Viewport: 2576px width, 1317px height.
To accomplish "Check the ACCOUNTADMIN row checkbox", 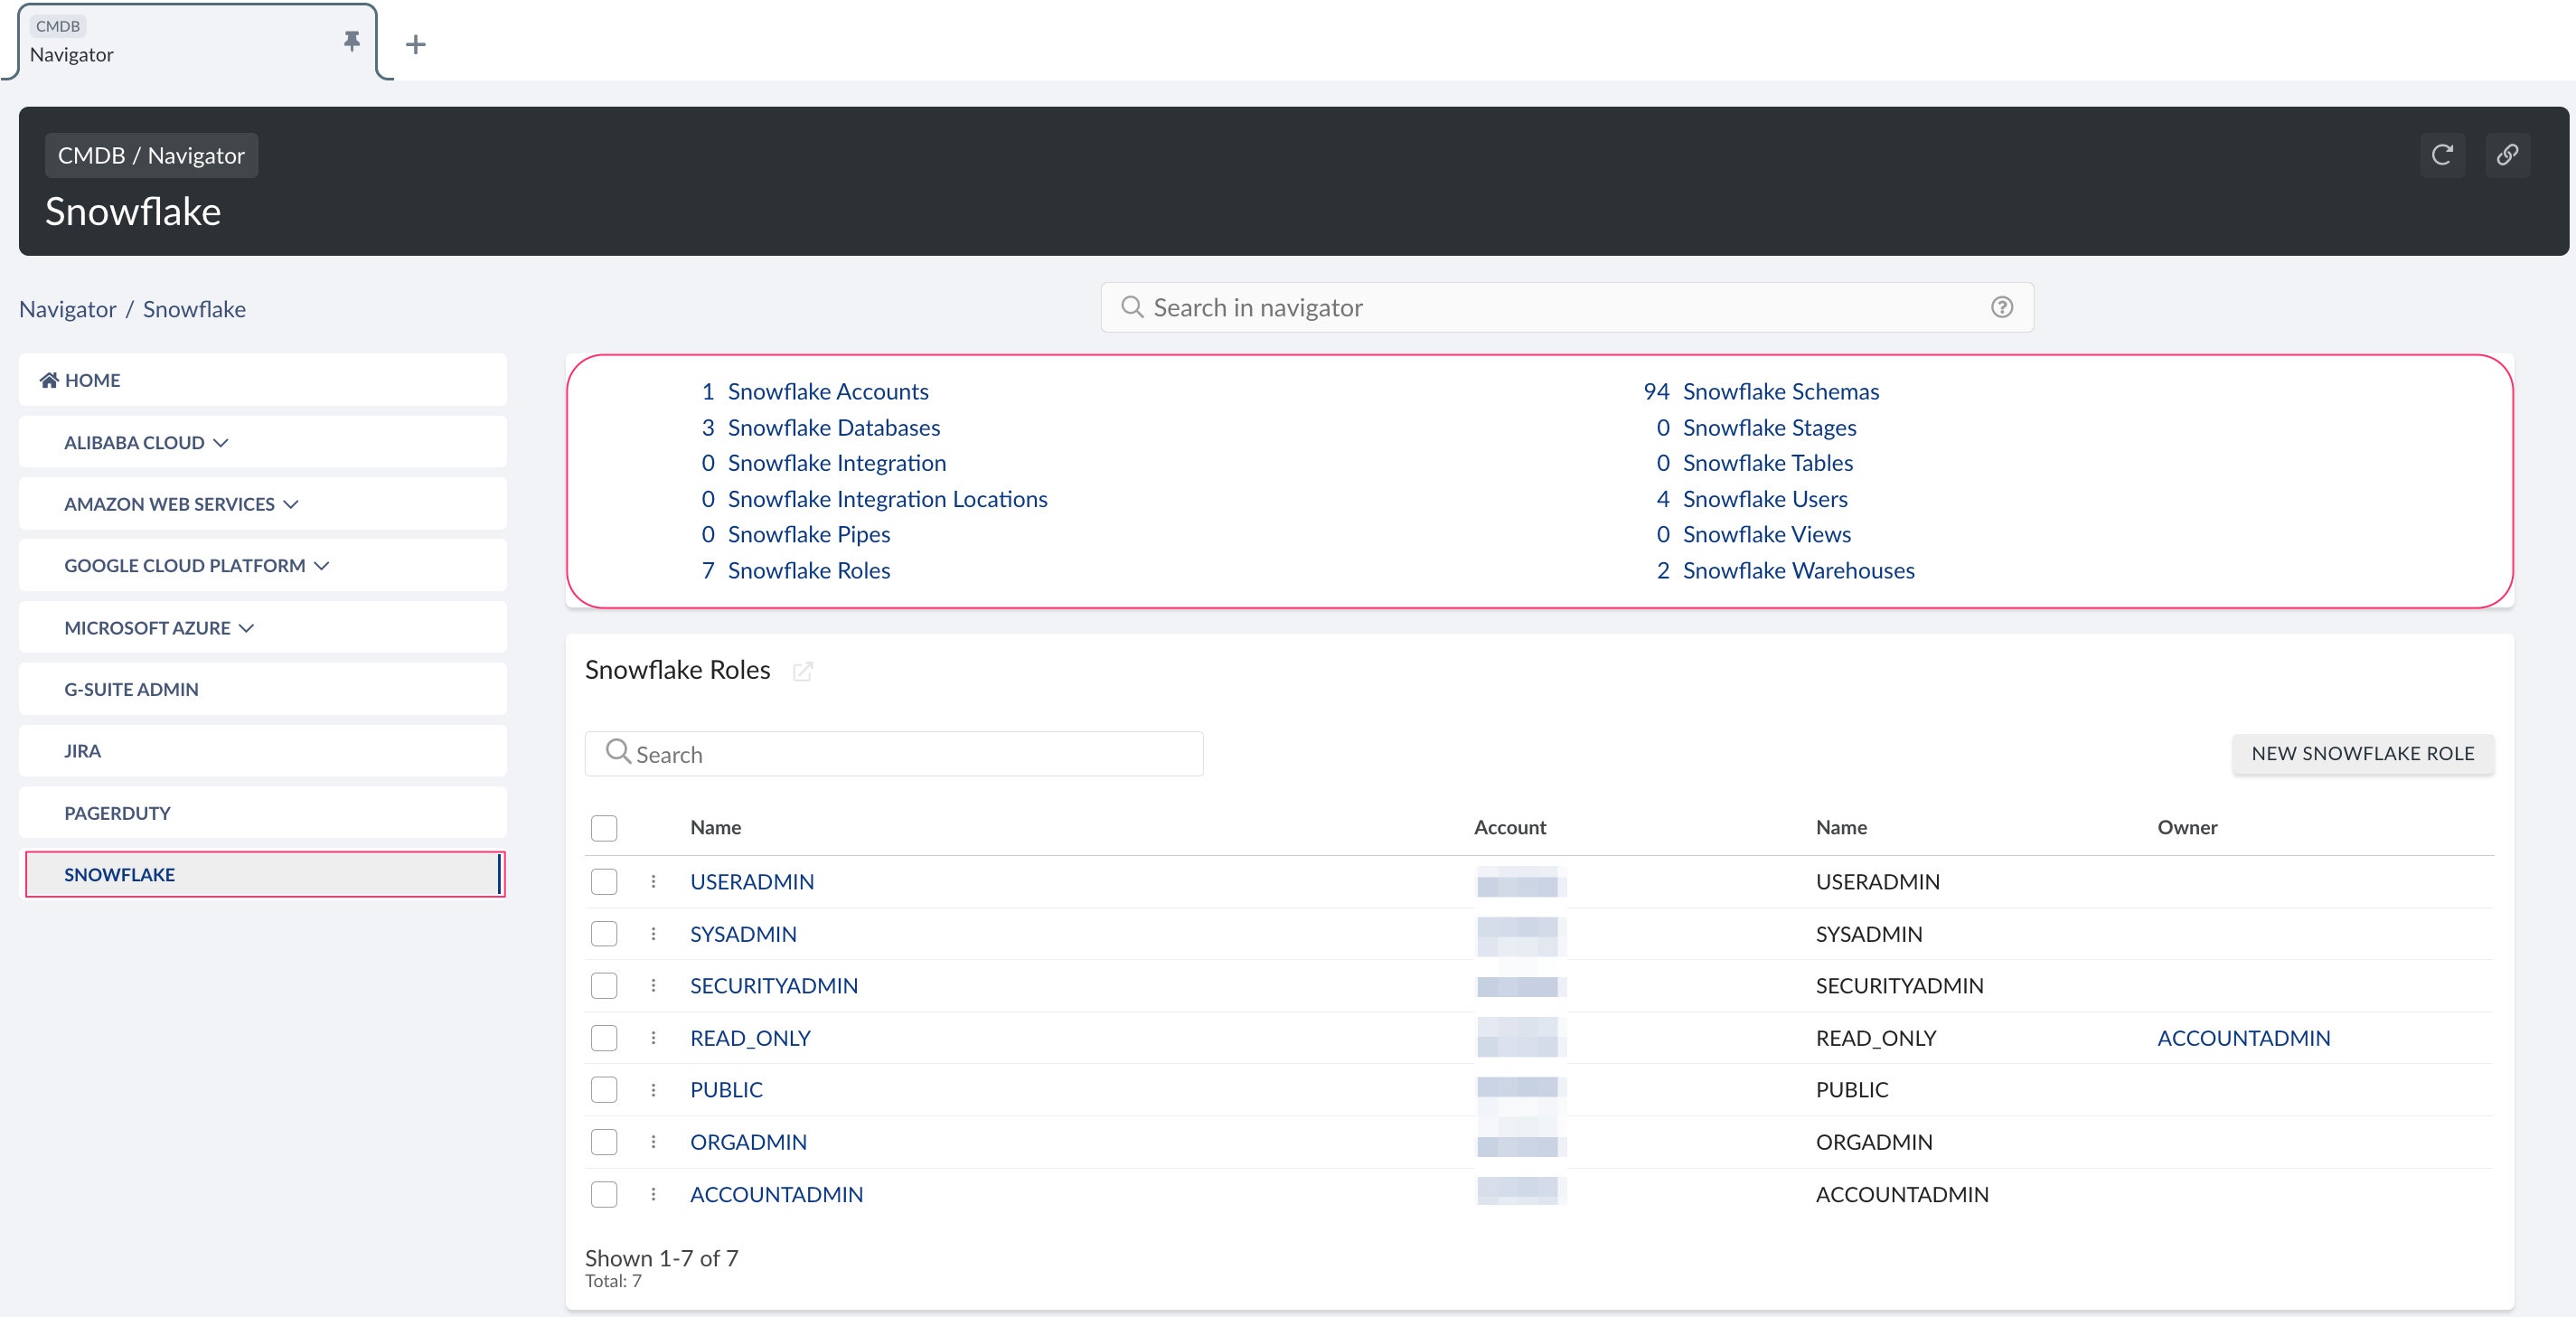I will tap(604, 1194).
